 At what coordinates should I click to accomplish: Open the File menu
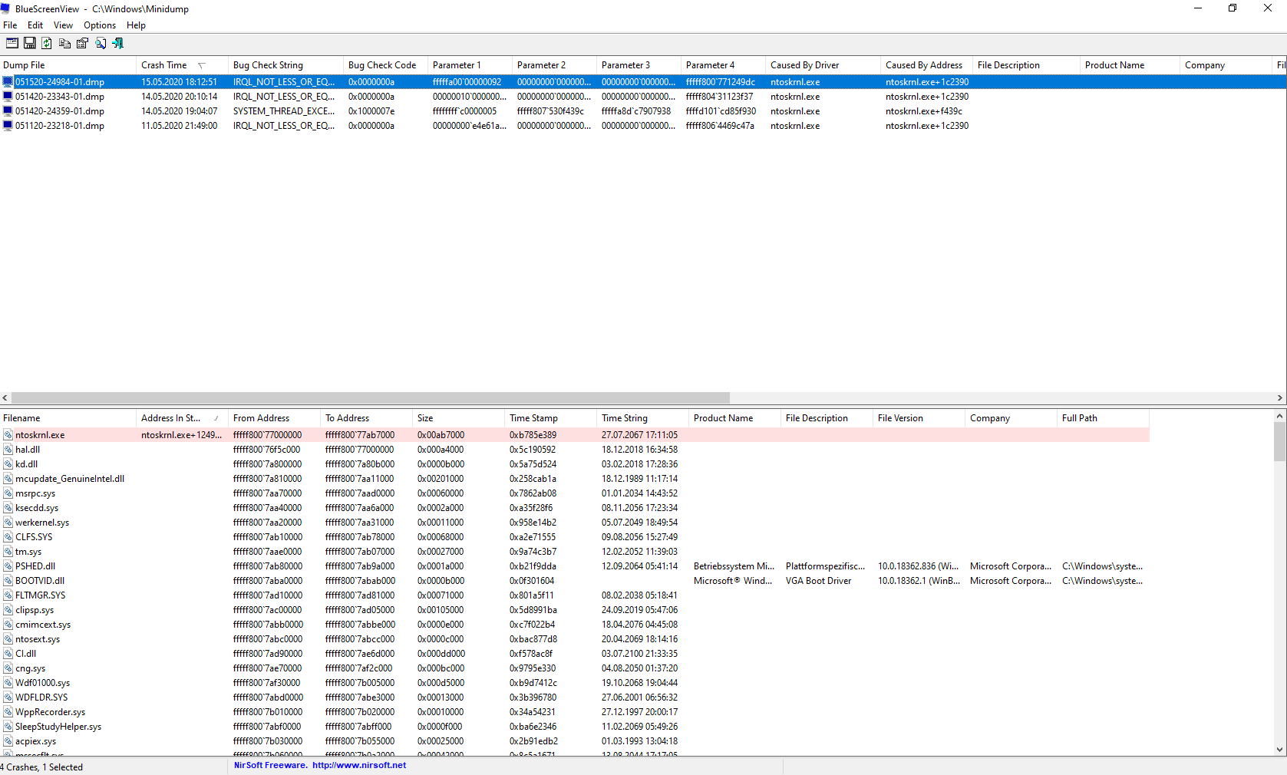(10, 25)
